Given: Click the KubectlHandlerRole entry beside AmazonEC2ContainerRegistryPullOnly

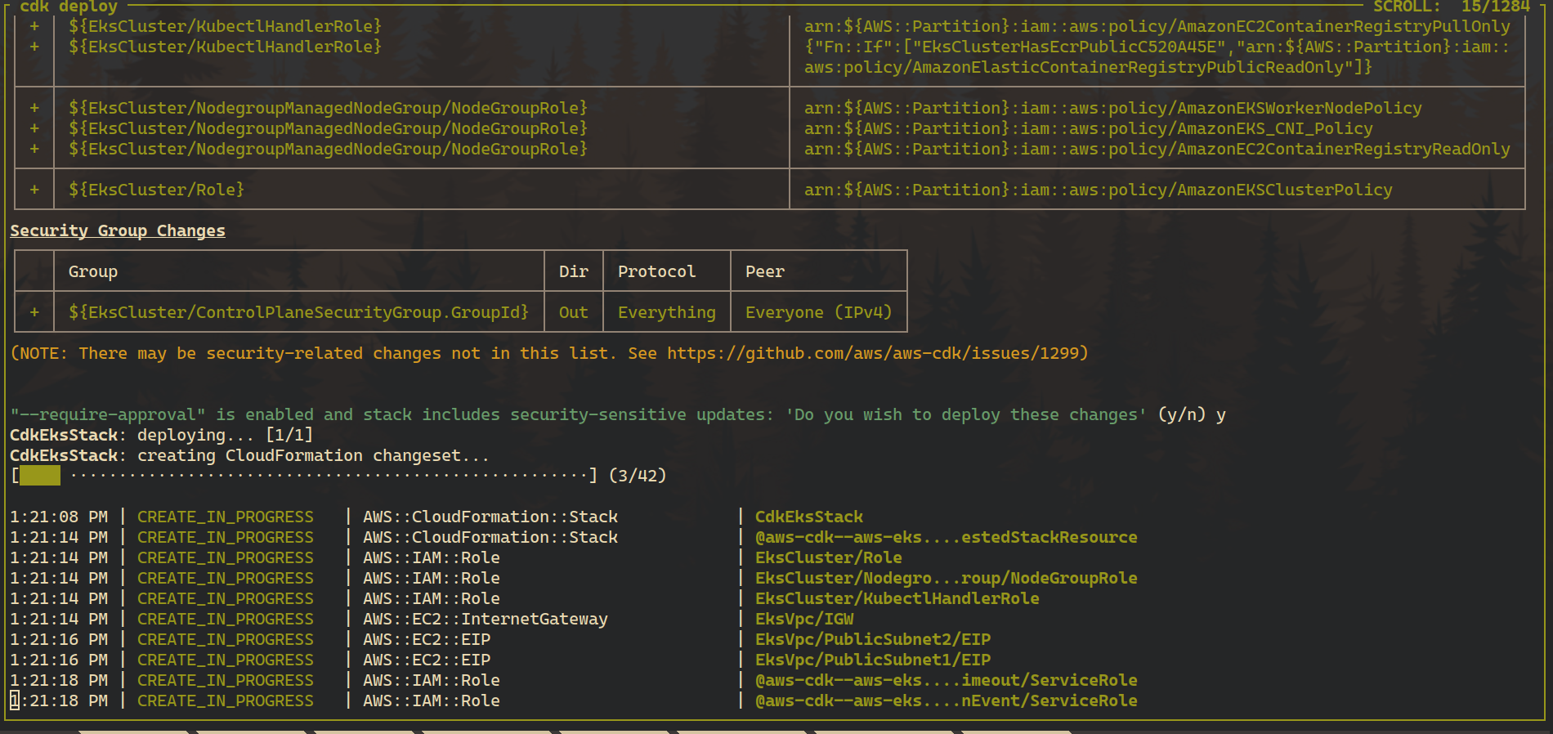Looking at the screenshot, I should tap(226, 26).
